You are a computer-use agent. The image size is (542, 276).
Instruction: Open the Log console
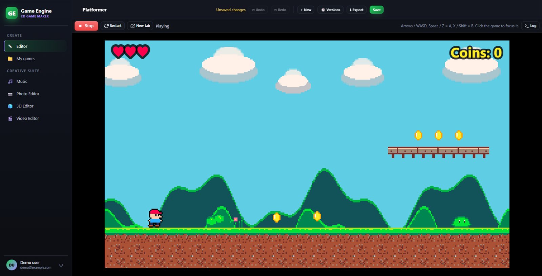tap(530, 26)
